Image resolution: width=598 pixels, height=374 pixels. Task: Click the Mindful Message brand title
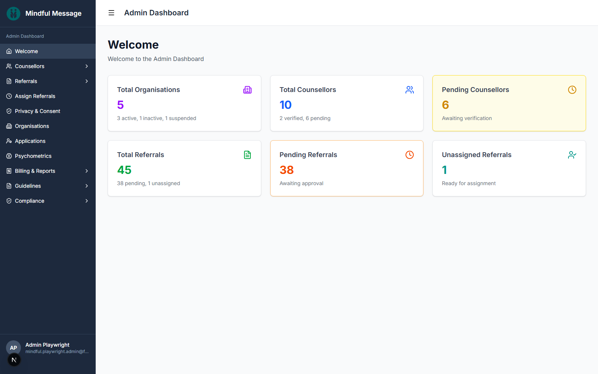[53, 13]
